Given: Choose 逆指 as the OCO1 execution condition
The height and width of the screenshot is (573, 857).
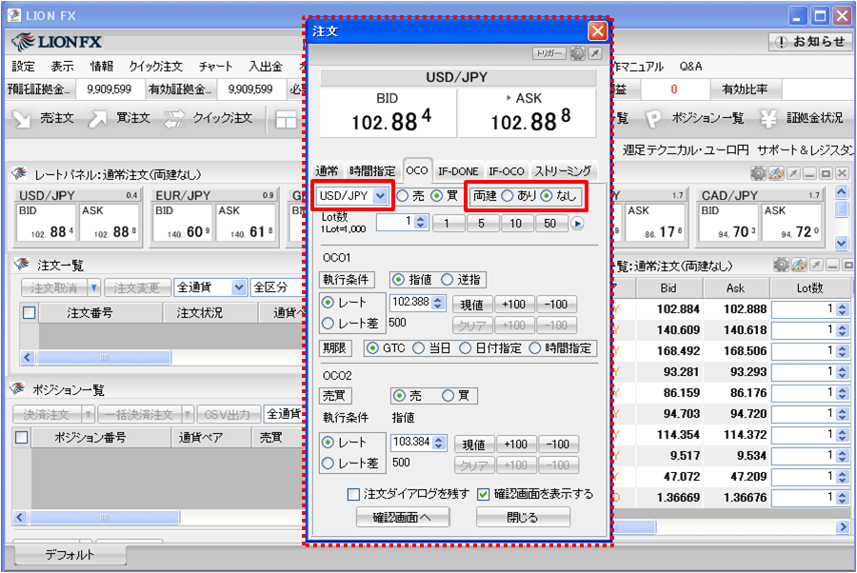Looking at the screenshot, I should 448,280.
